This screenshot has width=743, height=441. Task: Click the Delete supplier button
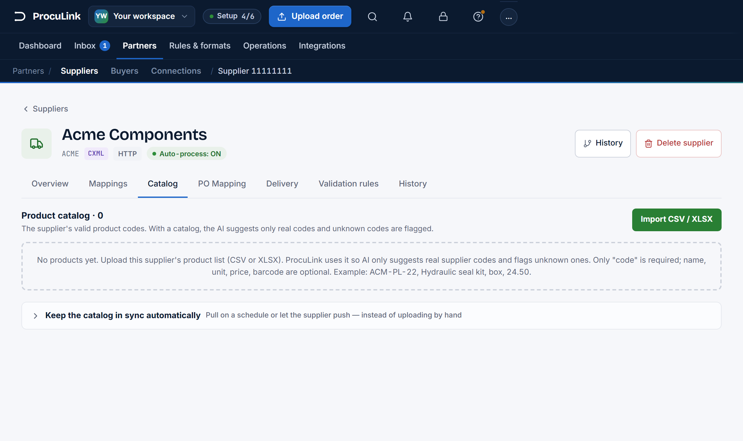[678, 144]
